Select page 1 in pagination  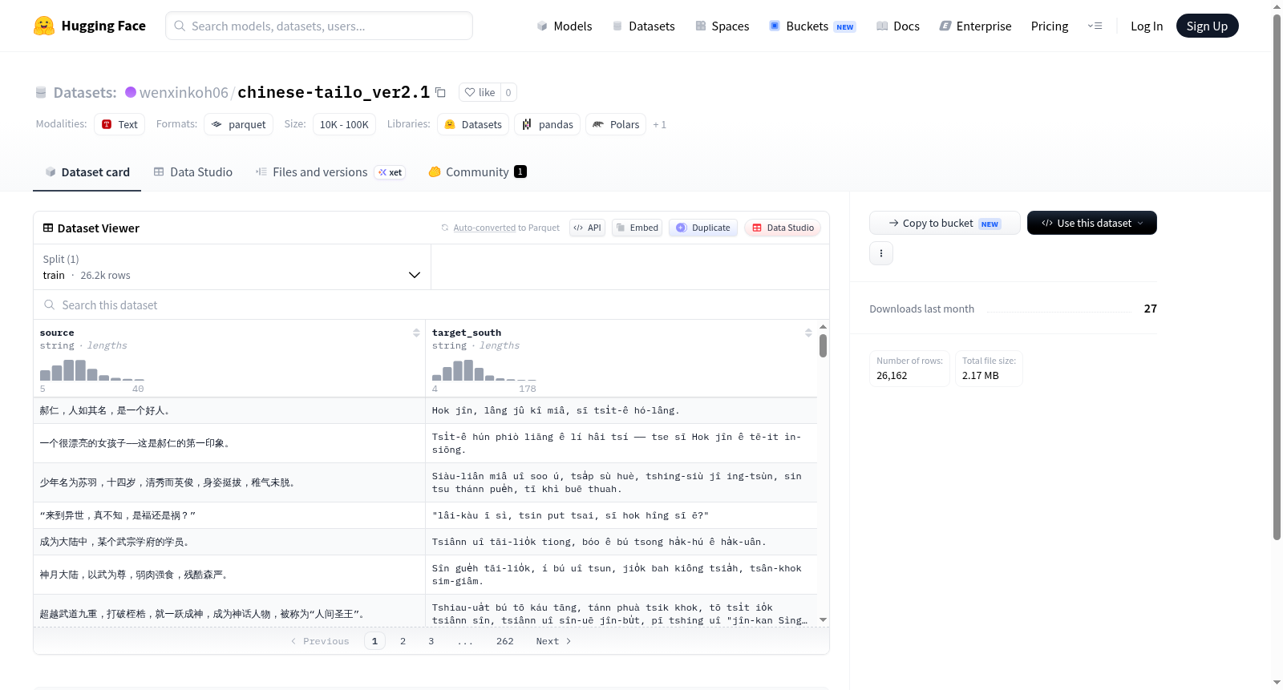point(374,641)
